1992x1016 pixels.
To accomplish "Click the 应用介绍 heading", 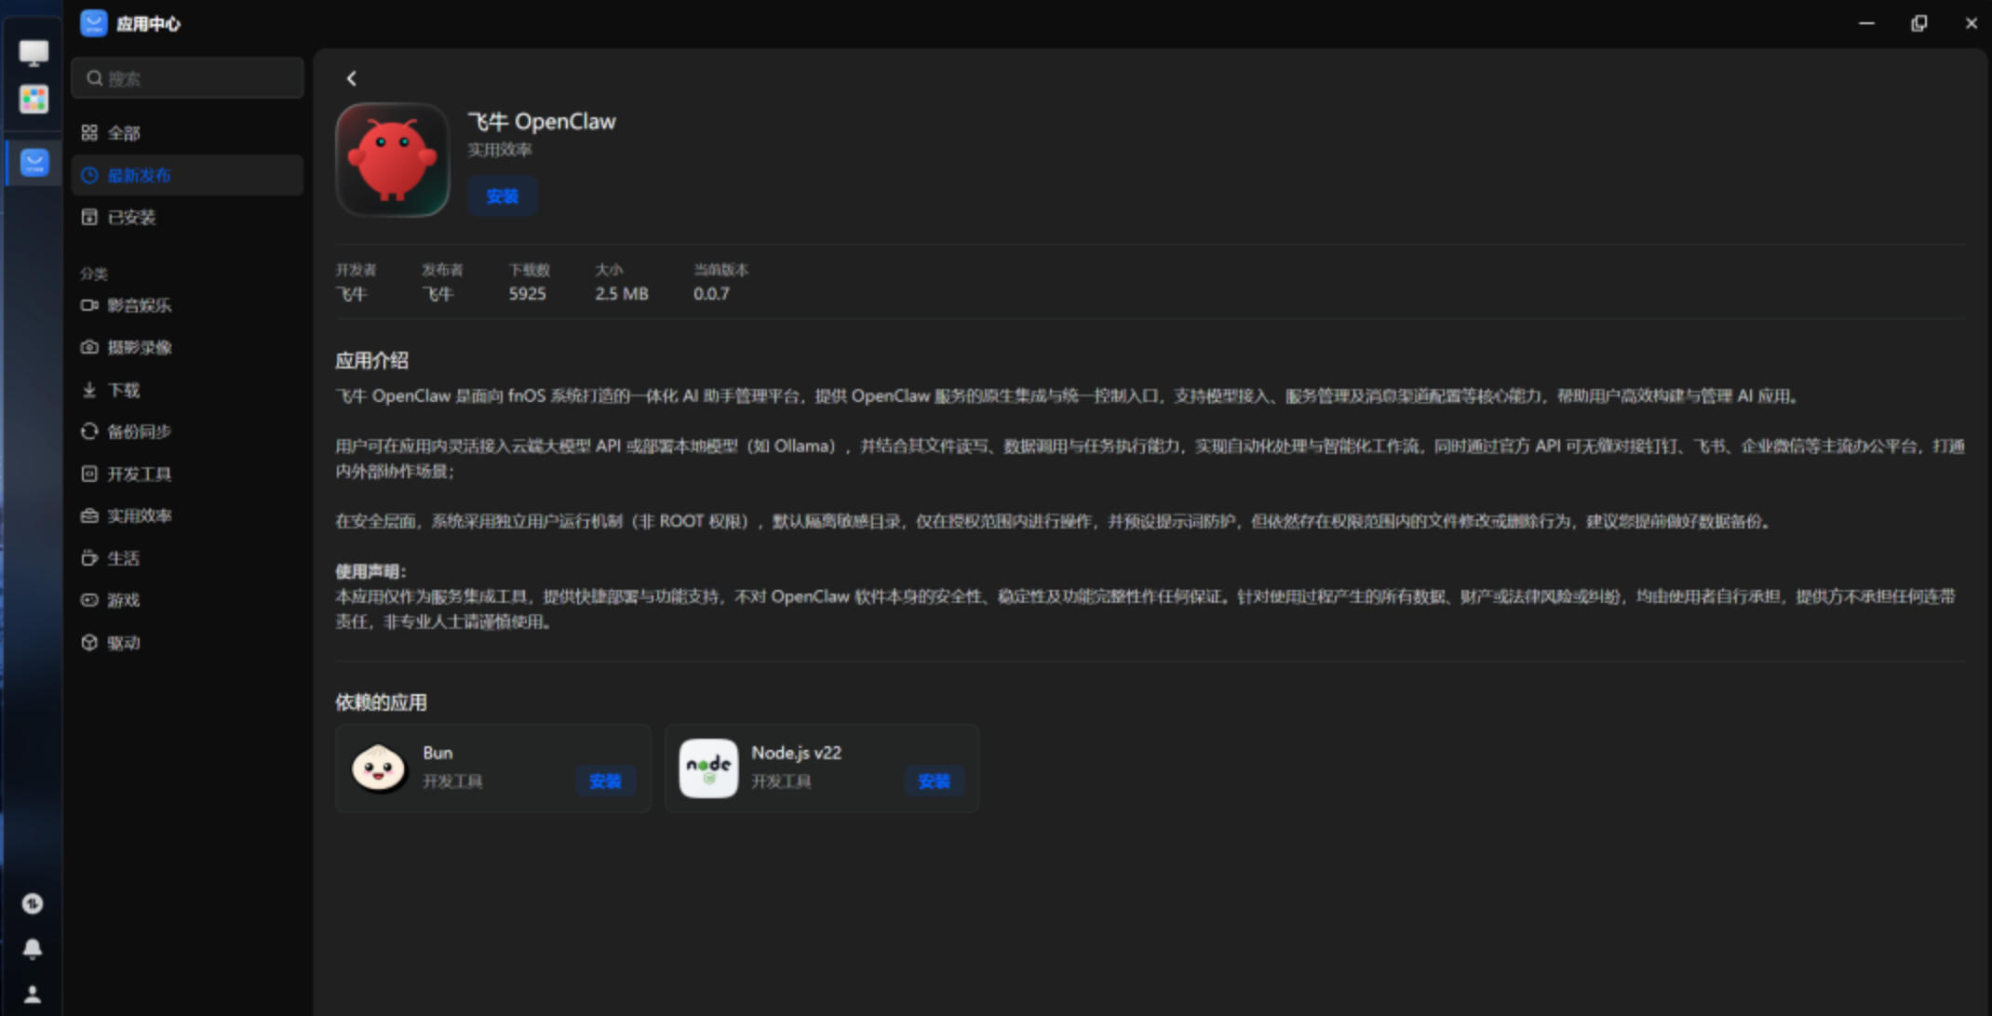I will [x=371, y=360].
